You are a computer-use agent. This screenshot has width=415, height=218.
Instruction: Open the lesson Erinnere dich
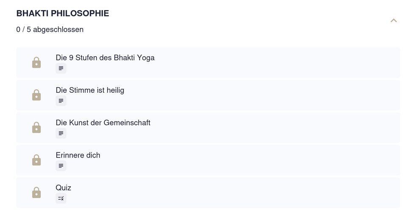(78, 155)
